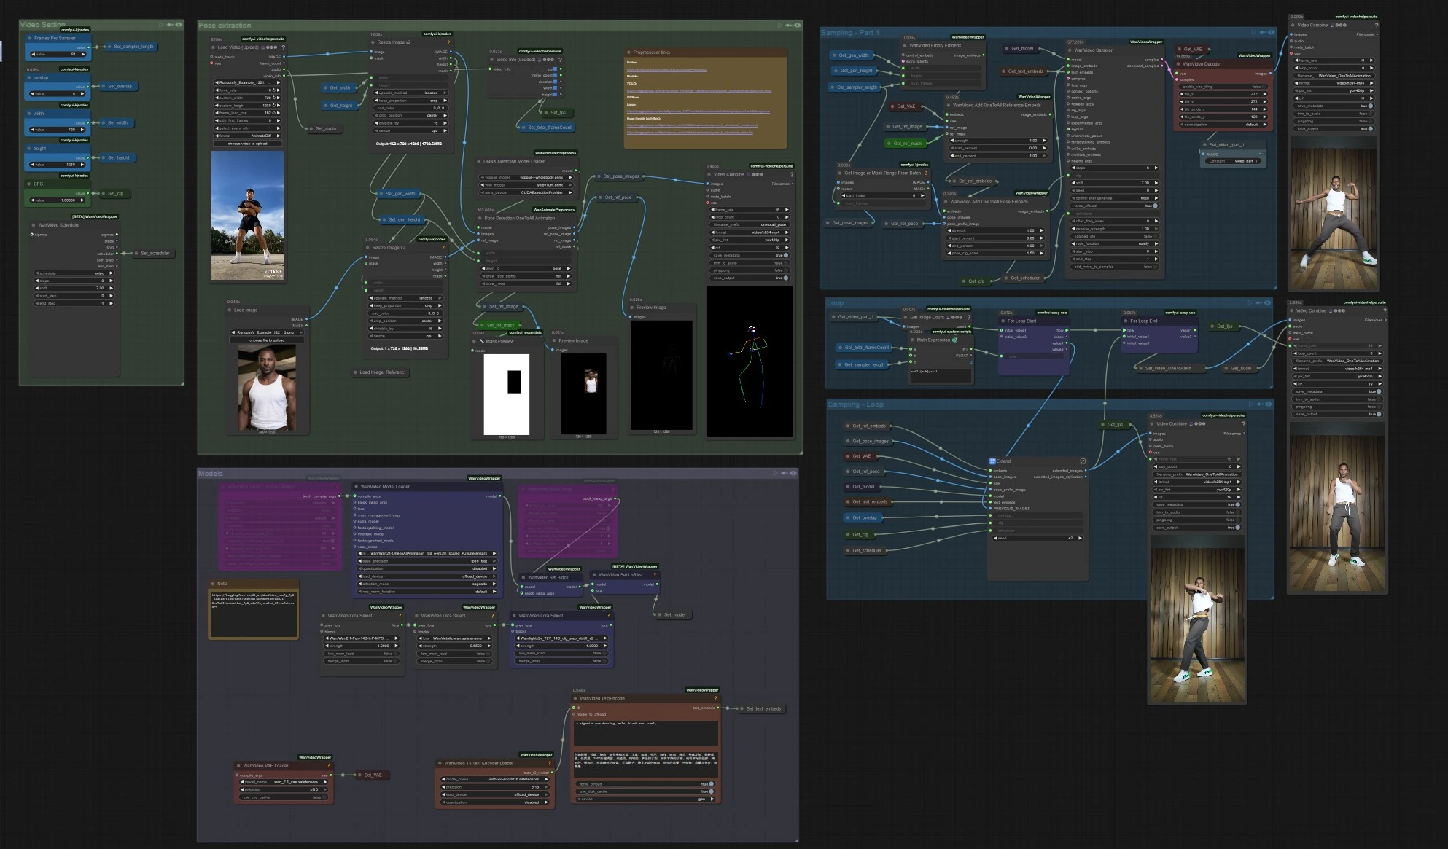Click the collapse dot on For Loop End node
Viewport: 1448px width, 849px height.
pyautogui.click(x=1126, y=321)
